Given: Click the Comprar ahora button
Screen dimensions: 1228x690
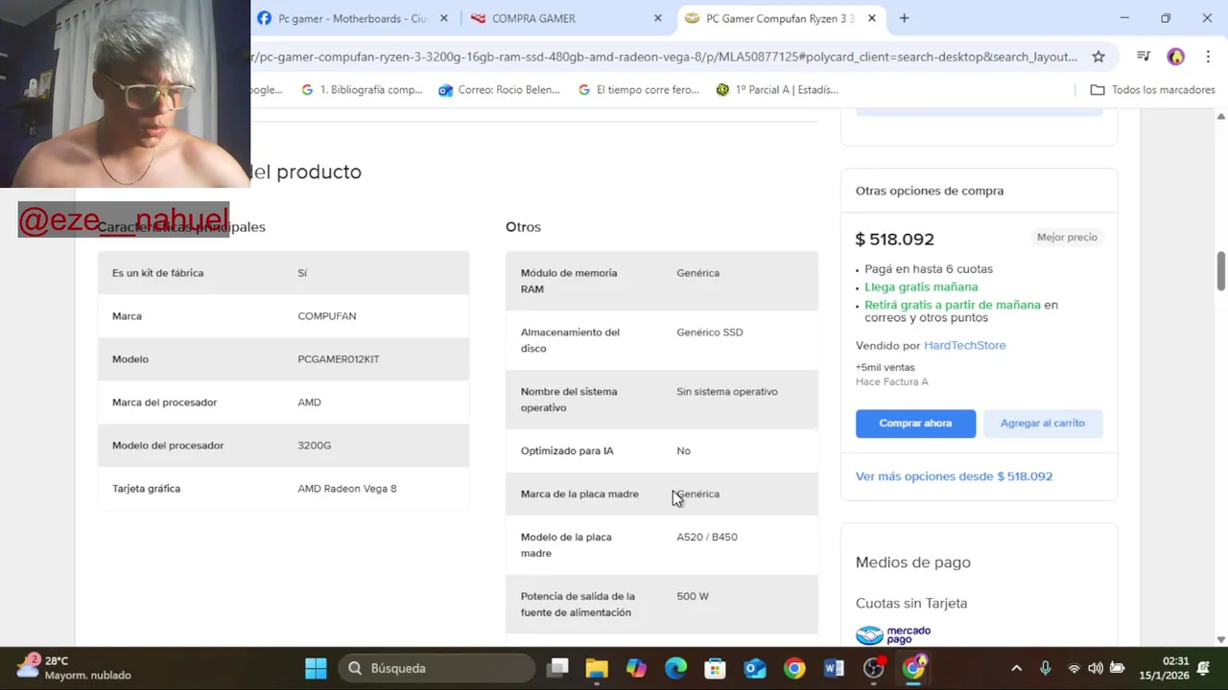Looking at the screenshot, I should click(x=915, y=423).
